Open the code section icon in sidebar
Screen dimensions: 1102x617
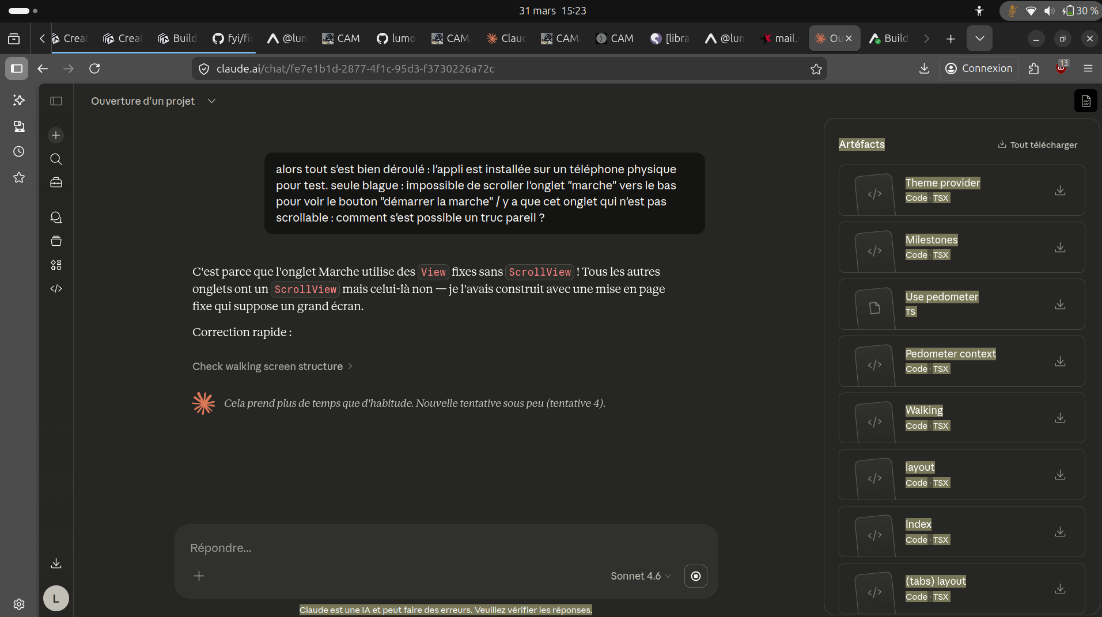point(56,289)
